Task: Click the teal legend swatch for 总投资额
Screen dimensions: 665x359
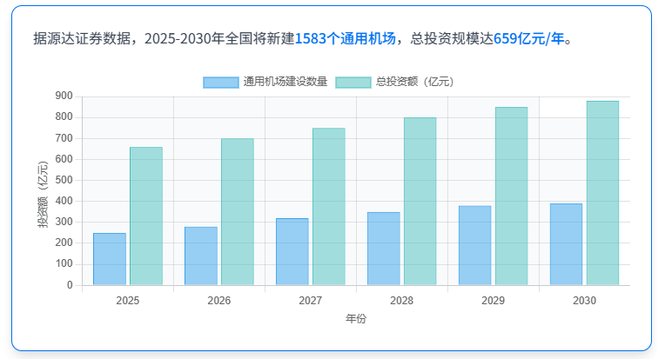Action: (353, 82)
